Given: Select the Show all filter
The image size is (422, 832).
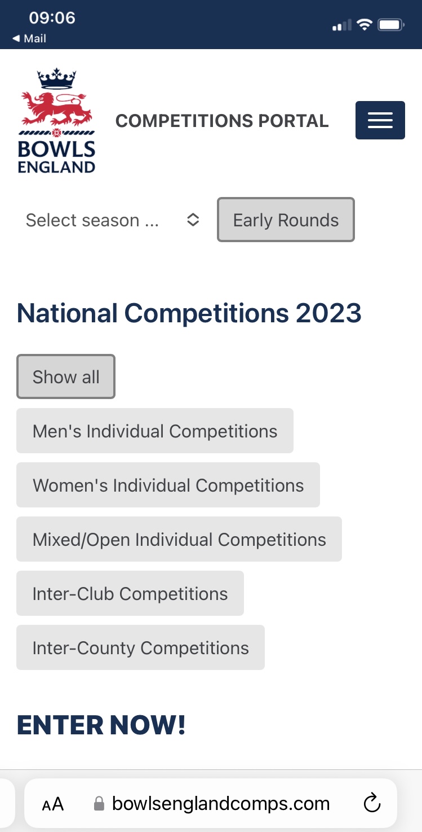Looking at the screenshot, I should point(66,376).
